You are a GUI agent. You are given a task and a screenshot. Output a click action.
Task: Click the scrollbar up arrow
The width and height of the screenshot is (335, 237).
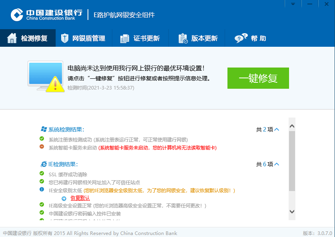point(292,126)
